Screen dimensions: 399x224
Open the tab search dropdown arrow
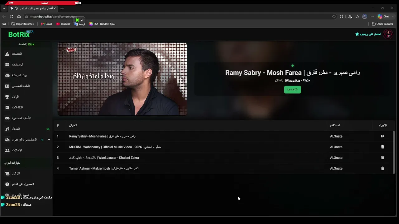pos(4,8)
